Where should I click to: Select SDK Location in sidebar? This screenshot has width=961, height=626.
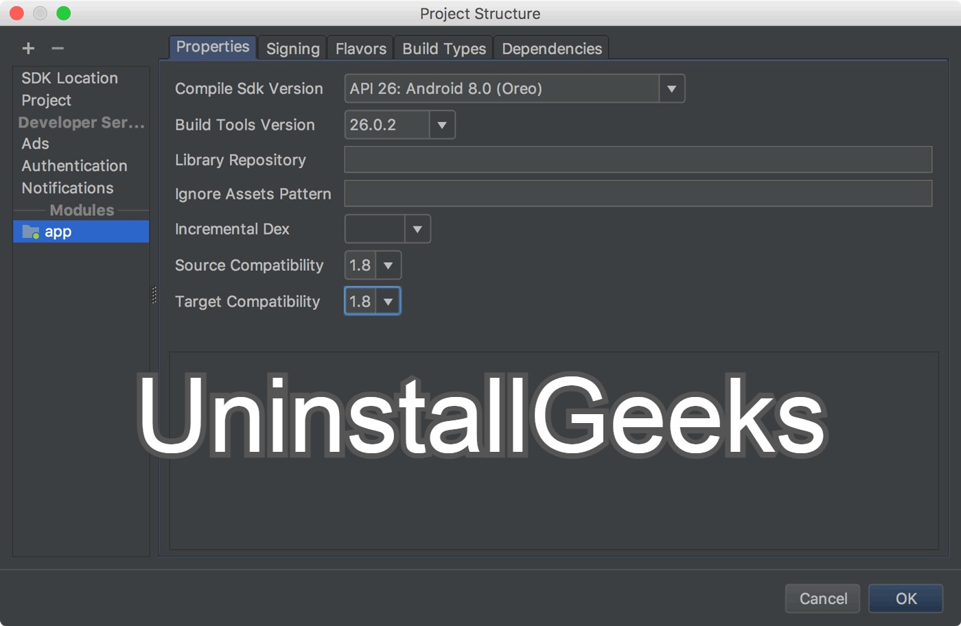coord(70,78)
